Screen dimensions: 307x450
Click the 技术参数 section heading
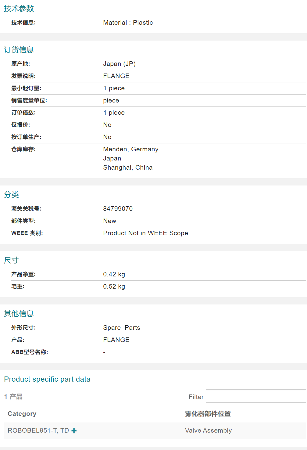click(19, 9)
